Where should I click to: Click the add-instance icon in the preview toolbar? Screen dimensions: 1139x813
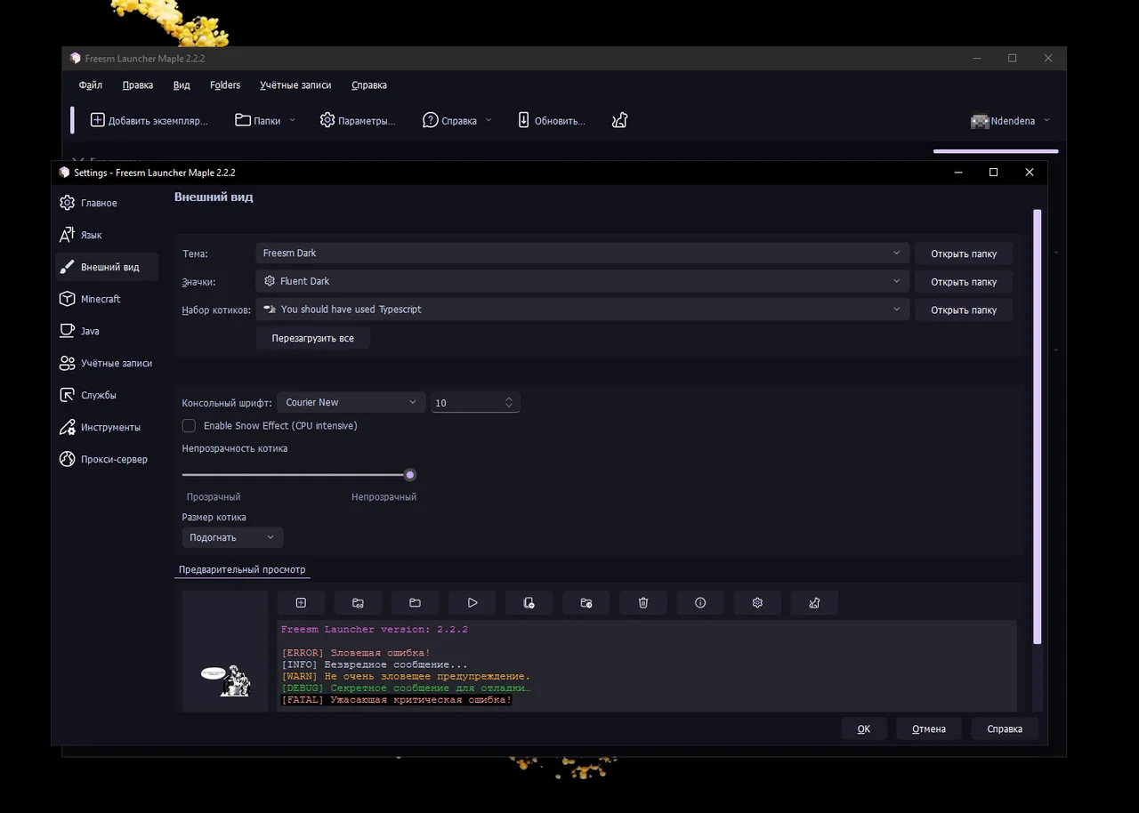coord(301,603)
